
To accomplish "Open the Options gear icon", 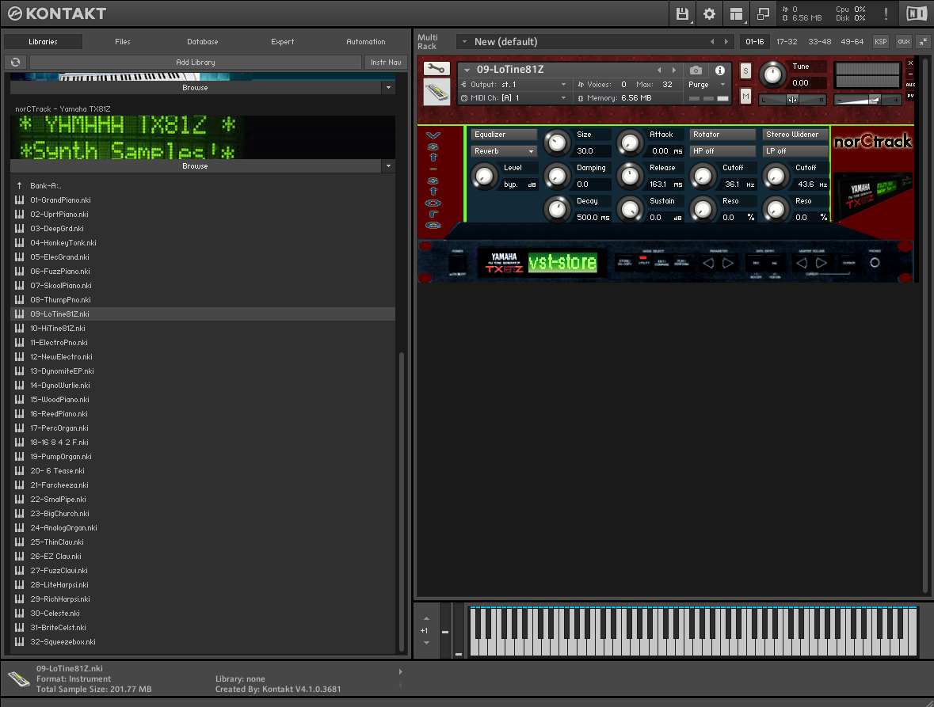I will tap(709, 13).
